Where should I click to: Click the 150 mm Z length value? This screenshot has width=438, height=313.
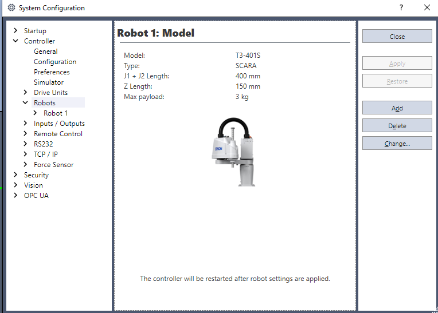248,86
